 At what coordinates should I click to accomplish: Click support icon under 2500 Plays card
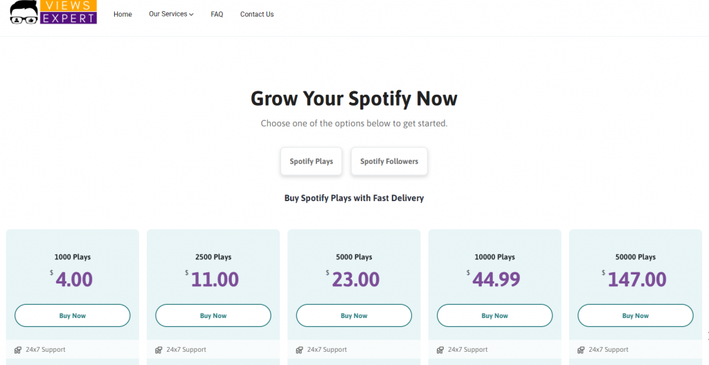[159, 350]
